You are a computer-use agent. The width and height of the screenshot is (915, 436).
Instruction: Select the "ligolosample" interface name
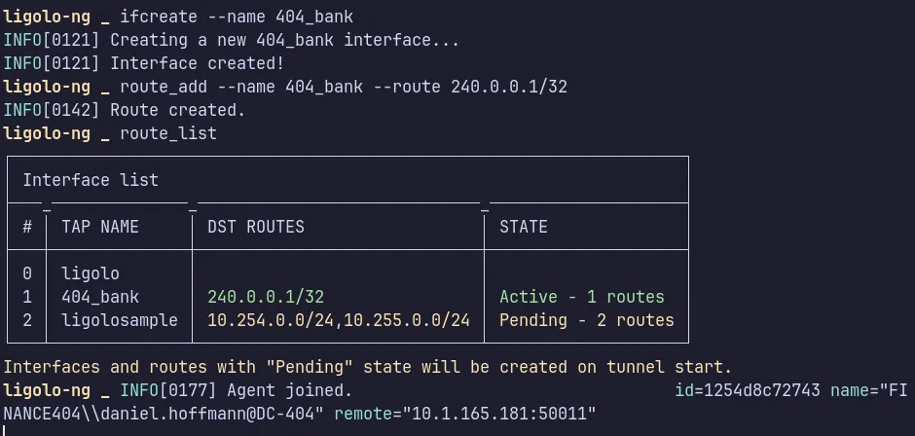tap(120, 320)
